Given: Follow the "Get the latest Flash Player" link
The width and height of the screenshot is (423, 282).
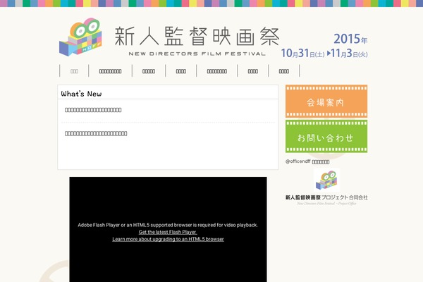Looking at the screenshot, I should [x=168, y=232].
